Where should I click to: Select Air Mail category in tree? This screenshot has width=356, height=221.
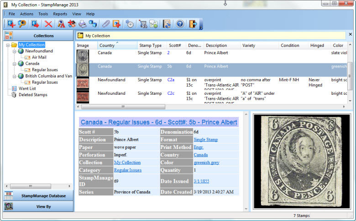(x=39, y=57)
